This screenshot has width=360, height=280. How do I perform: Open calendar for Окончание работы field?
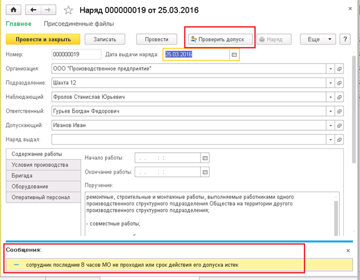pyautogui.click(x=204, y=172)
